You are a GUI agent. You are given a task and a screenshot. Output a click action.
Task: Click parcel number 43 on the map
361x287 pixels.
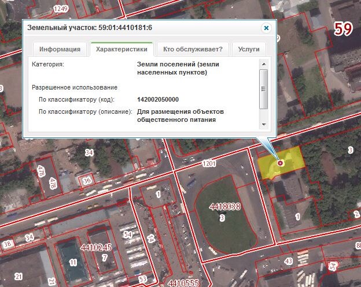(x=289, y=261)
